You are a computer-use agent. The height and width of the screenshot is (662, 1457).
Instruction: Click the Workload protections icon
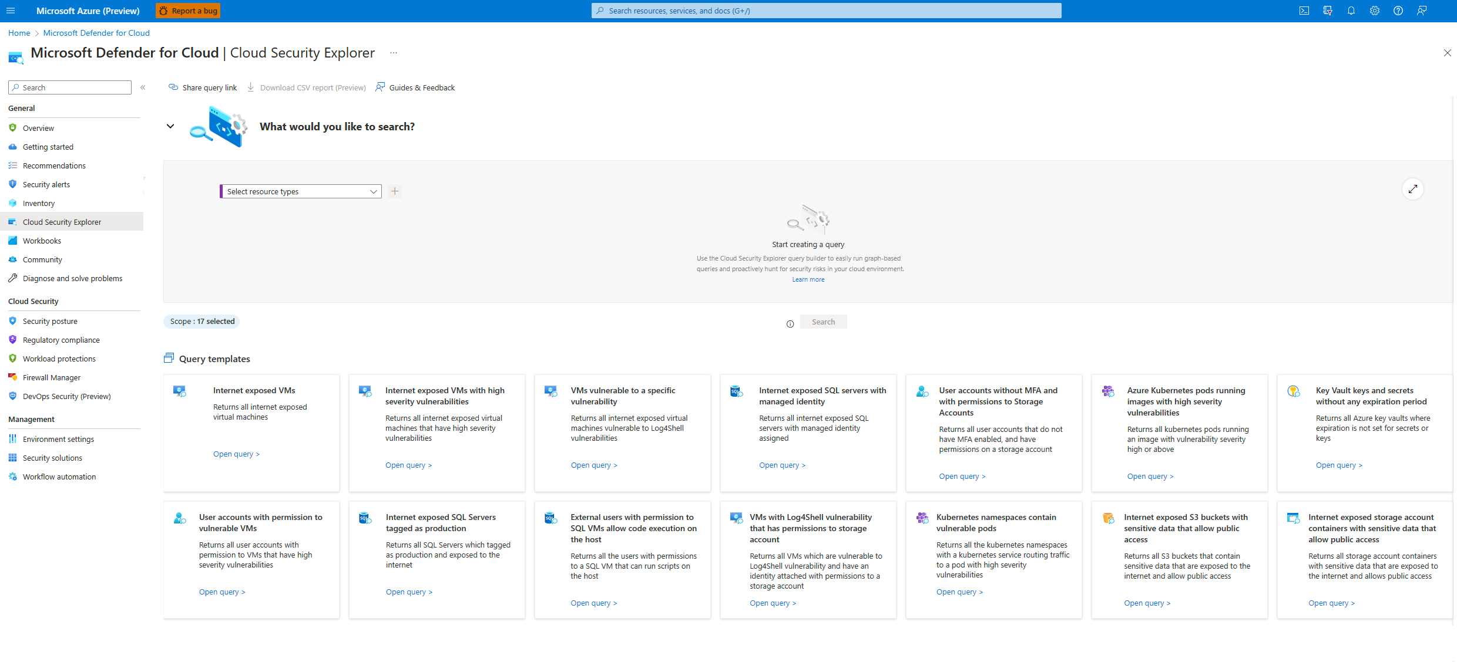(x=13, y=359)
